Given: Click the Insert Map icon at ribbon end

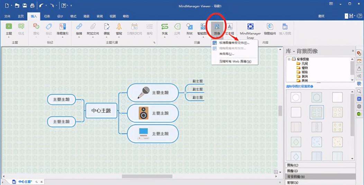Looking at the screenshot, I should pos(285,26).
